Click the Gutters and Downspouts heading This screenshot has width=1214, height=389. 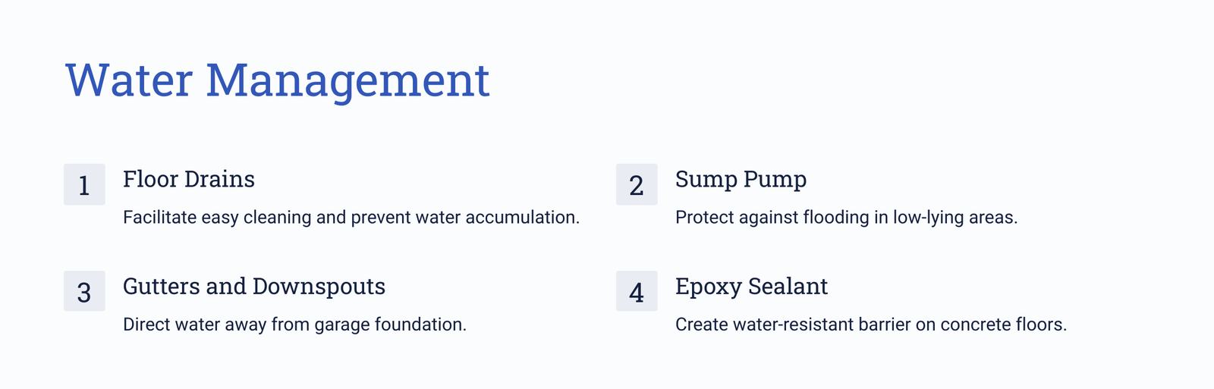coord(254,286)
